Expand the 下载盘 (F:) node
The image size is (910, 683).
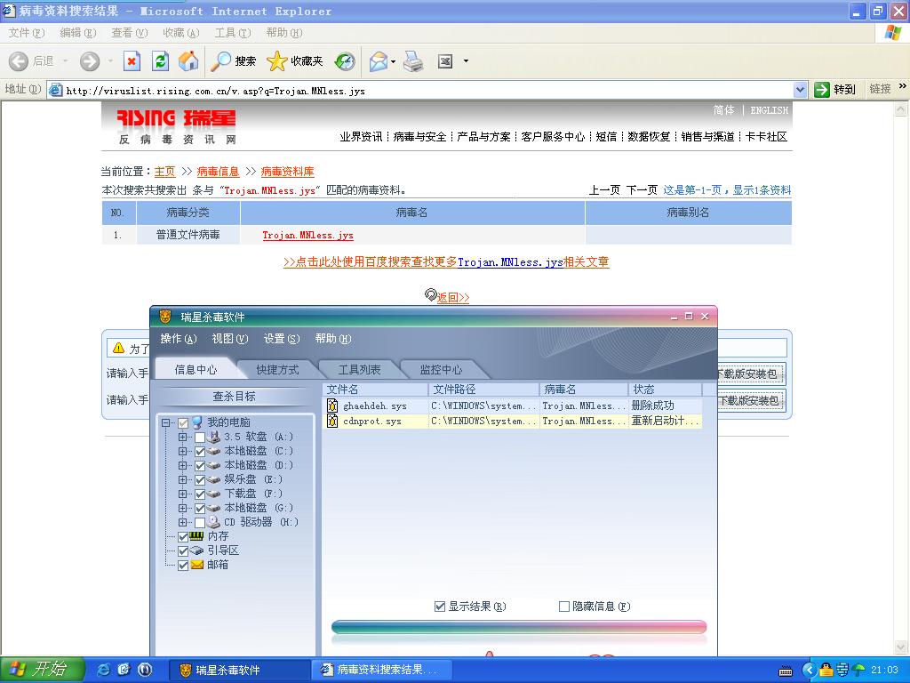coord(182,494)
